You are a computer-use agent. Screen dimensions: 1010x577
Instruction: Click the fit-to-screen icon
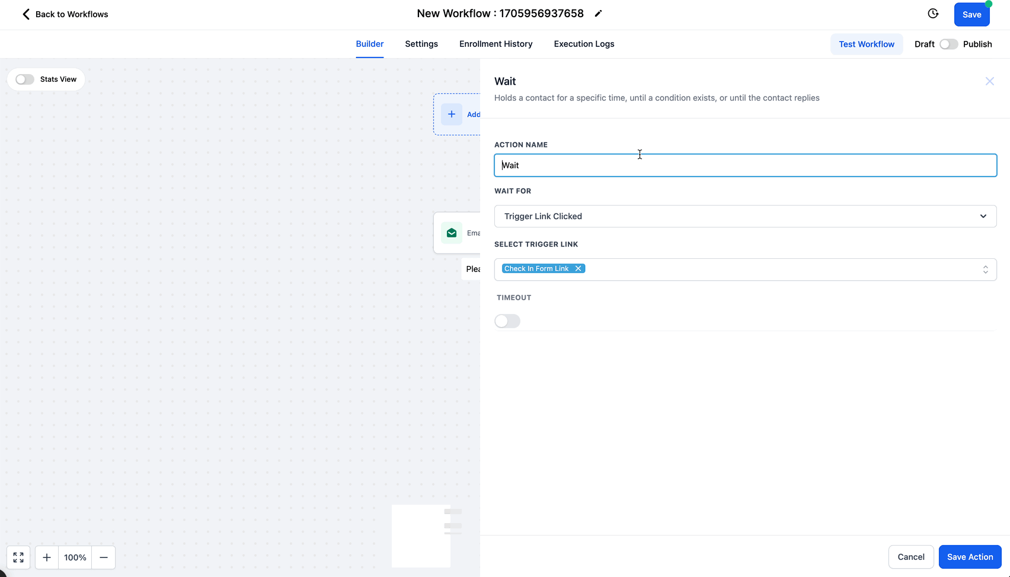point(18,557)
